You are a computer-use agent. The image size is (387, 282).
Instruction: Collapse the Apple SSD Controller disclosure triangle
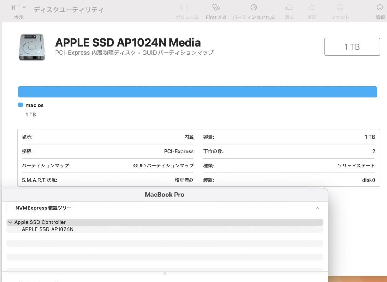coord(10,222)
